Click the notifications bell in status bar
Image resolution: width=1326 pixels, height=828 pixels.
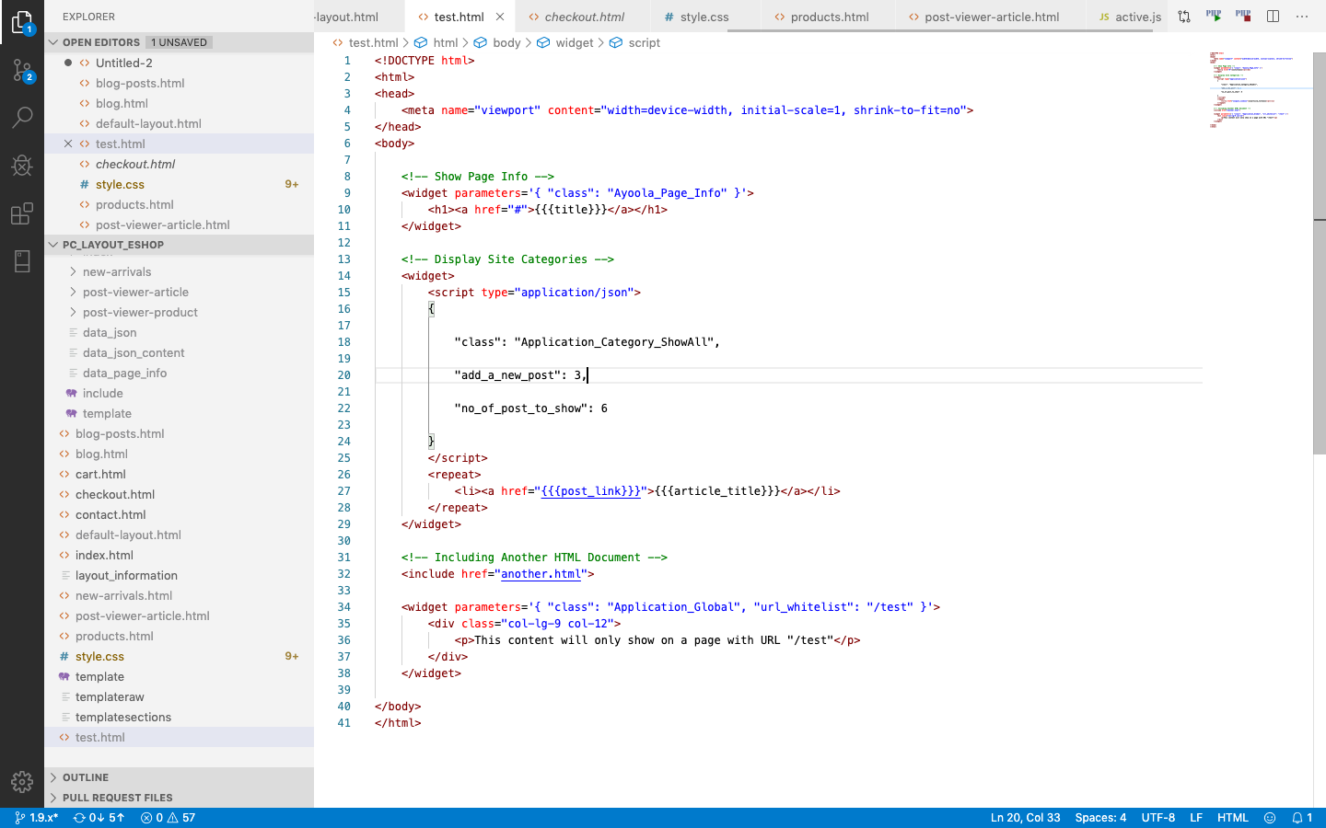tap(1302, 818)
